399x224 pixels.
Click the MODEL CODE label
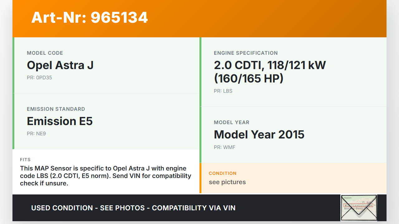point(45,53)
